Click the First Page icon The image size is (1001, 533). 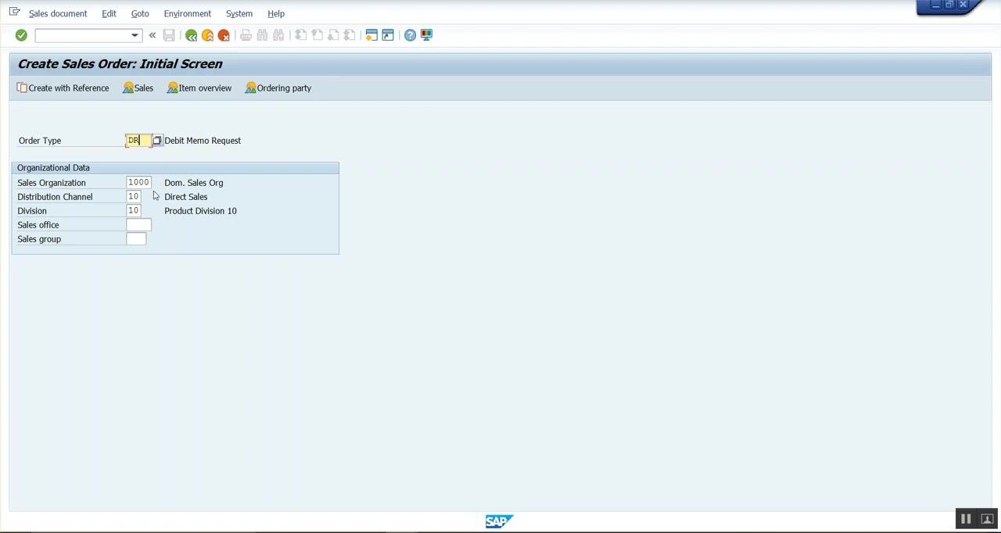(300, 35)
